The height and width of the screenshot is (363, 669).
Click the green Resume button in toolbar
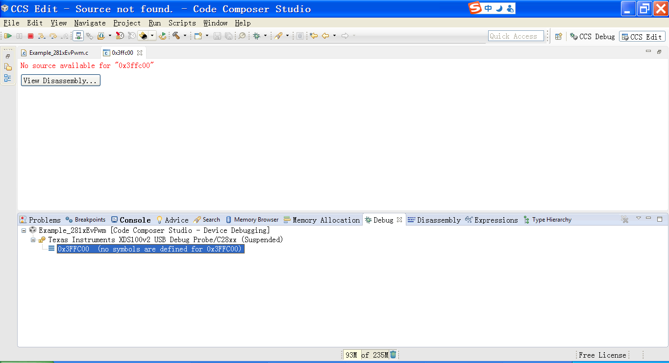click(x=8, y=36)
